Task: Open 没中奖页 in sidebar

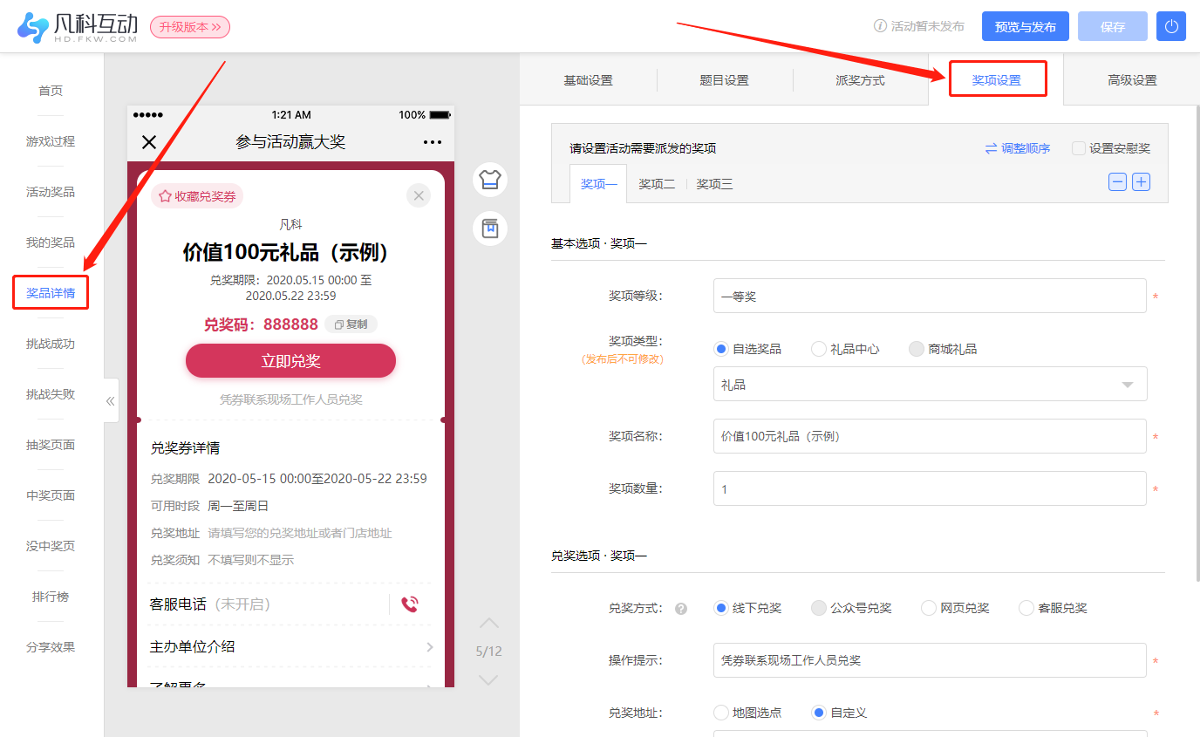Action: tap(51, 546)
